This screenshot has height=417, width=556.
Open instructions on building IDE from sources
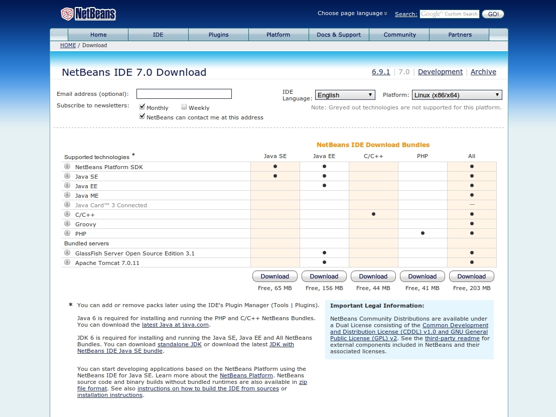tap(208, 388)
